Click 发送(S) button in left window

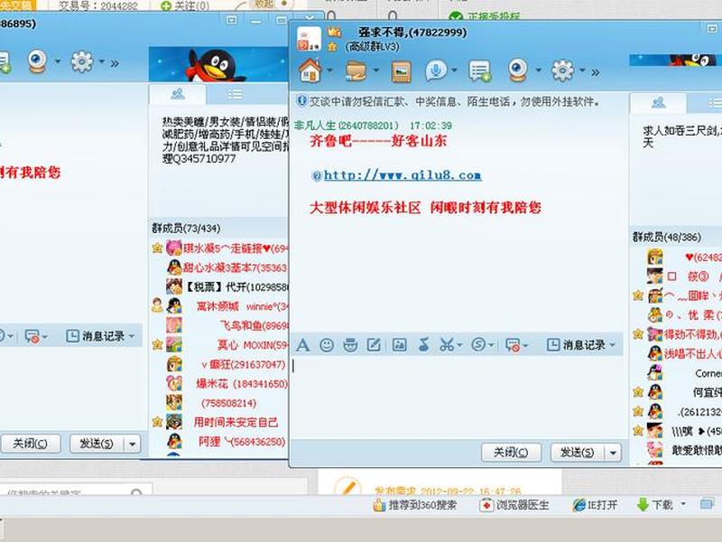coord(97,444)
